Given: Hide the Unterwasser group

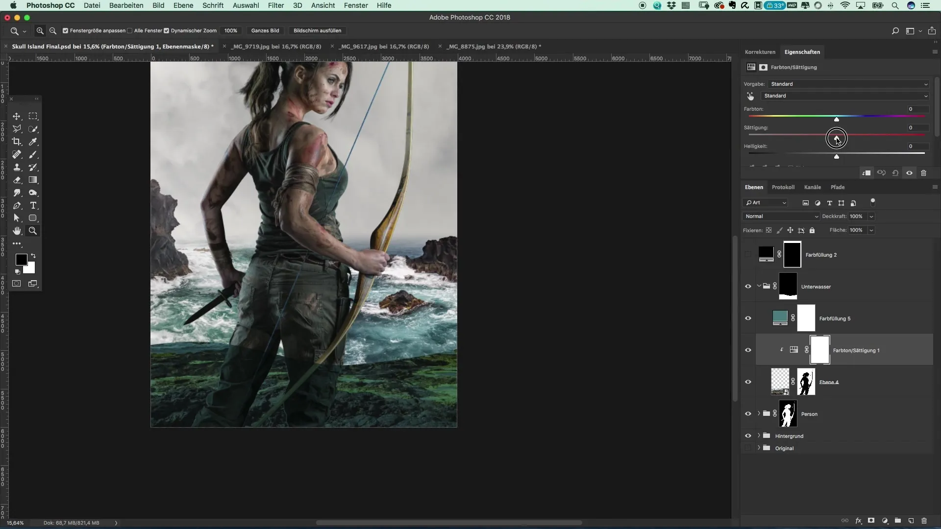Looking at the screenshot, I should coord(748,287).
